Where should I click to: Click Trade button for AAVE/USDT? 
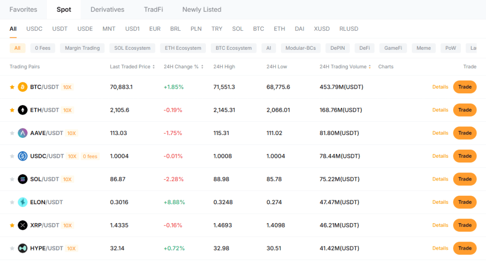465,133
